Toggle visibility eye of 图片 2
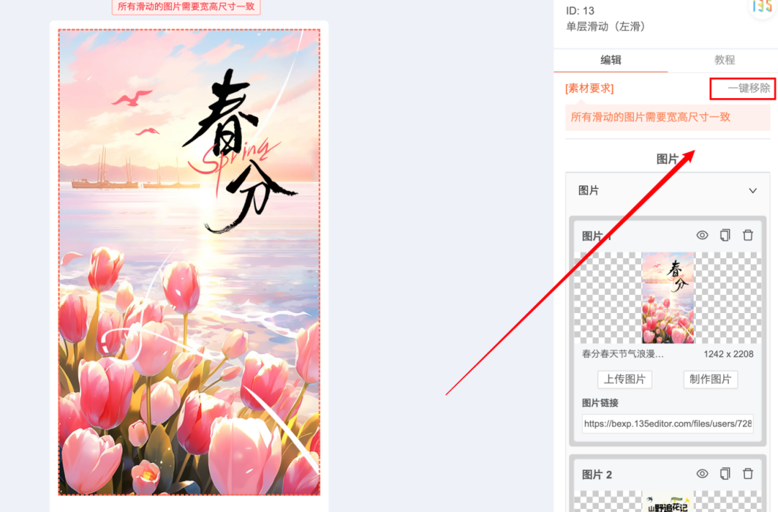The width and height of the screenshot is (778, 512). pos(702,474)
